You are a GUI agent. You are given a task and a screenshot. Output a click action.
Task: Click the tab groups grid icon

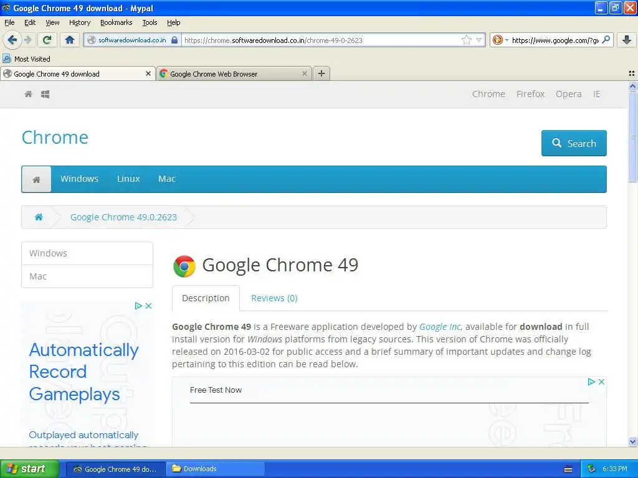tap(632, 73)
